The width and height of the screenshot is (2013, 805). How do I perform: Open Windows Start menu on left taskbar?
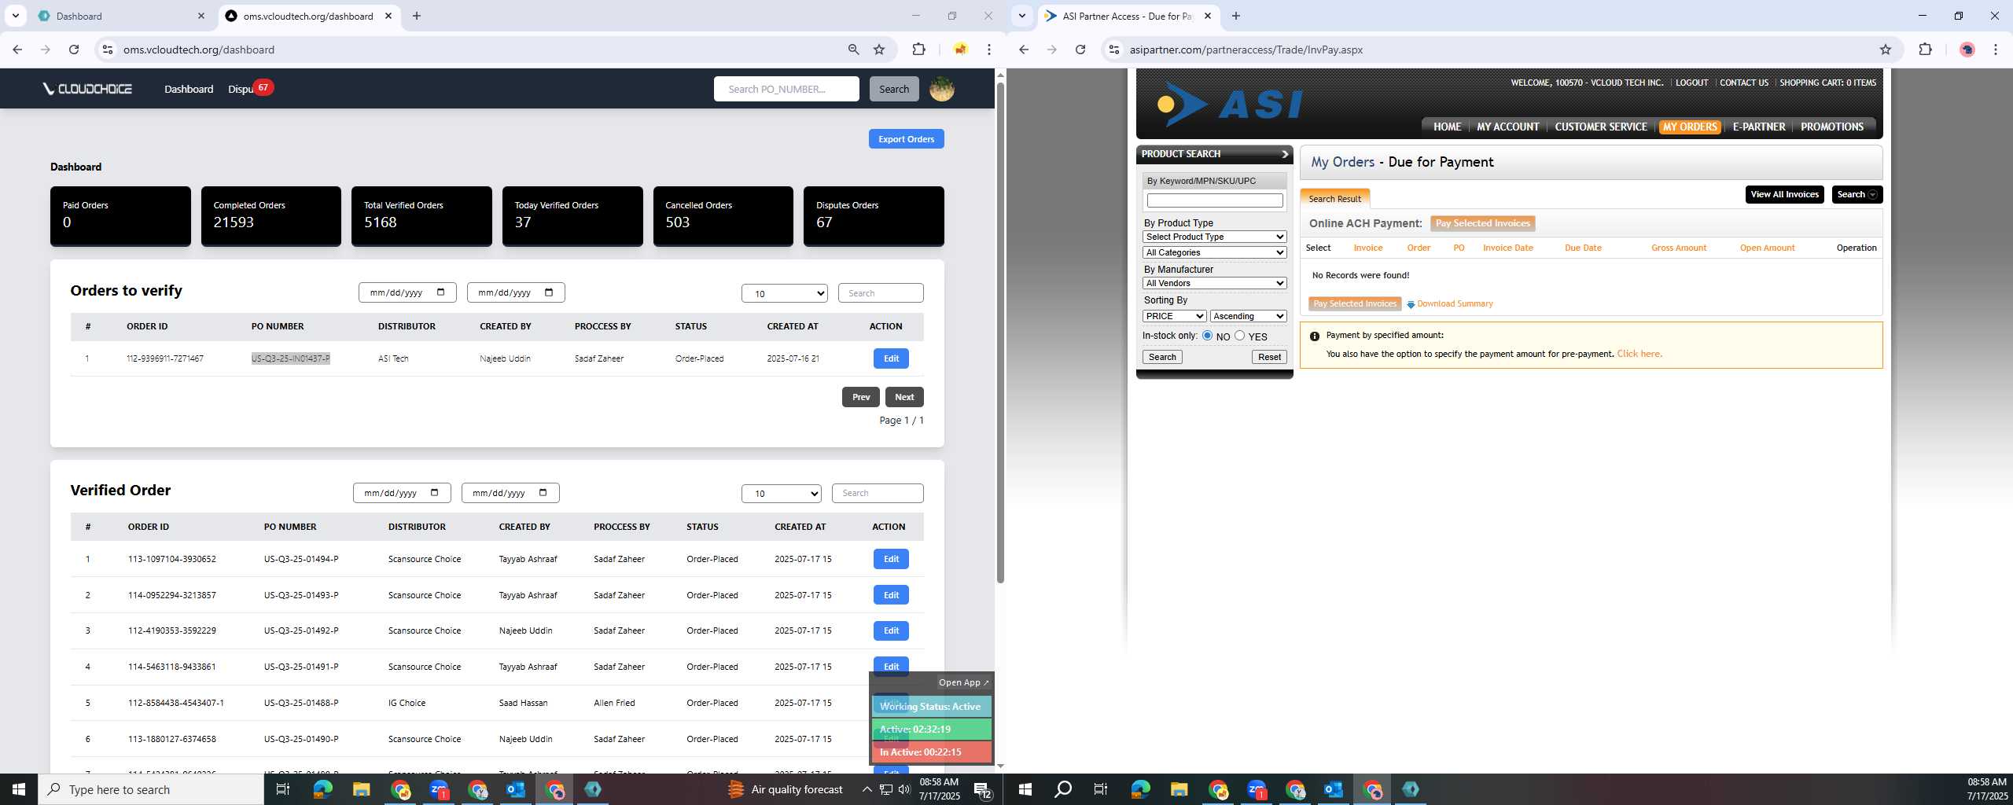[x=19, y=789]
